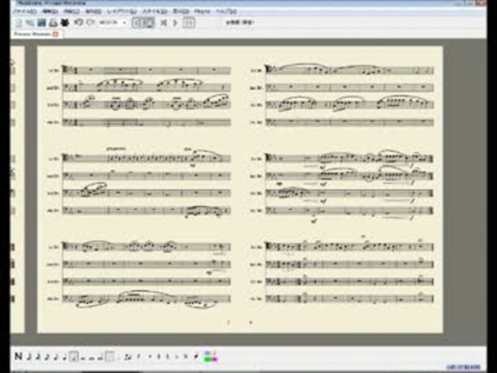497x373 pixels.
Task: Toggle the concert pitch button
Action: pyautogui.click(x=240, y=22)
